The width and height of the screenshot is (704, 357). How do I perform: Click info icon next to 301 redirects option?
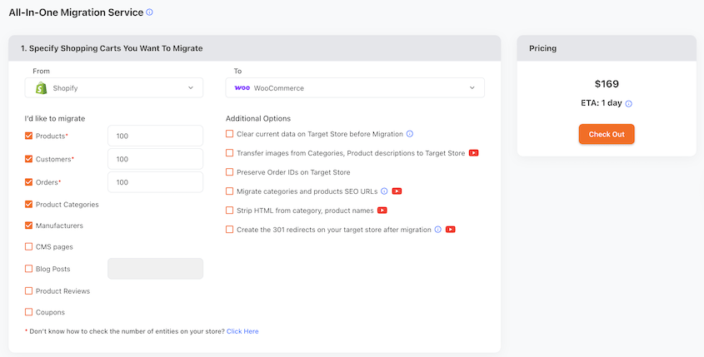click(x=437, y=230)
